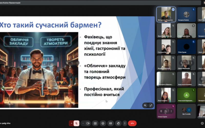Image resolution: width=205 pixels, height=128 pixels.
Task: Click the bartender slide presentation area
Action: pyautogui.click(x=77, y=63)
